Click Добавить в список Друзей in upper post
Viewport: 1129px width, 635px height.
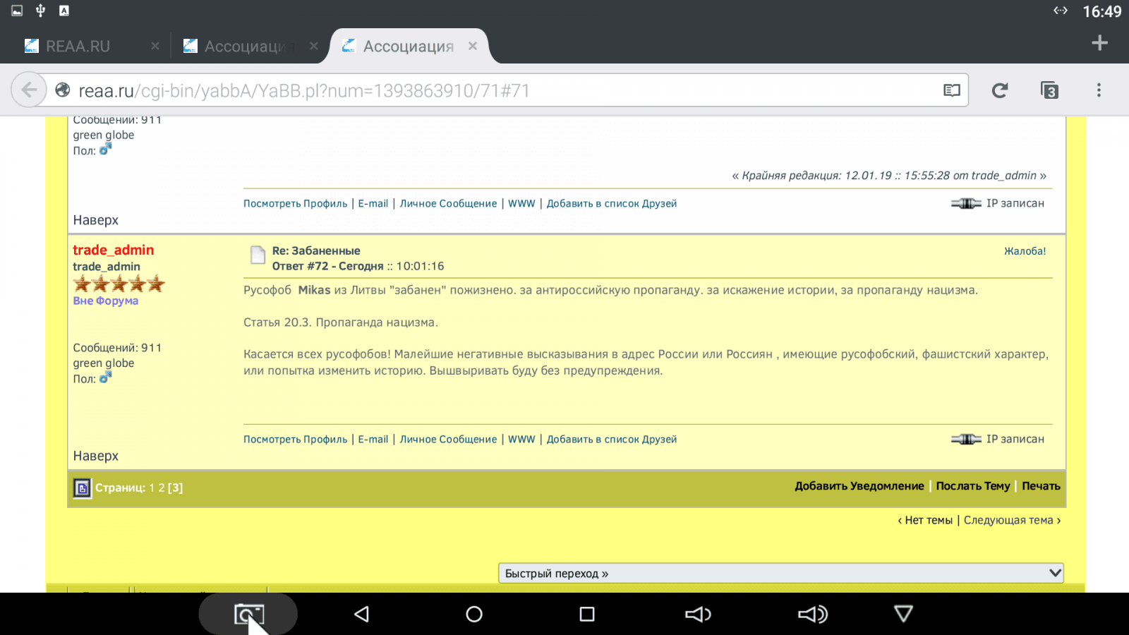[x=611, y=203]
